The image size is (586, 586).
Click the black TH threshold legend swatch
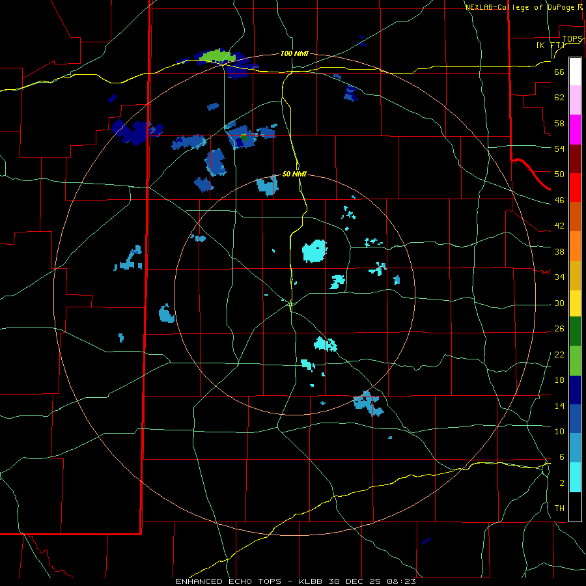coord(575,507)
